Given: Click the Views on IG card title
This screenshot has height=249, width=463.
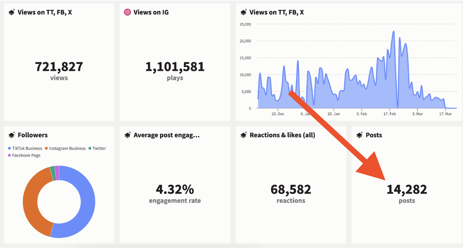Looking at the screenshot, I should 151,12.
